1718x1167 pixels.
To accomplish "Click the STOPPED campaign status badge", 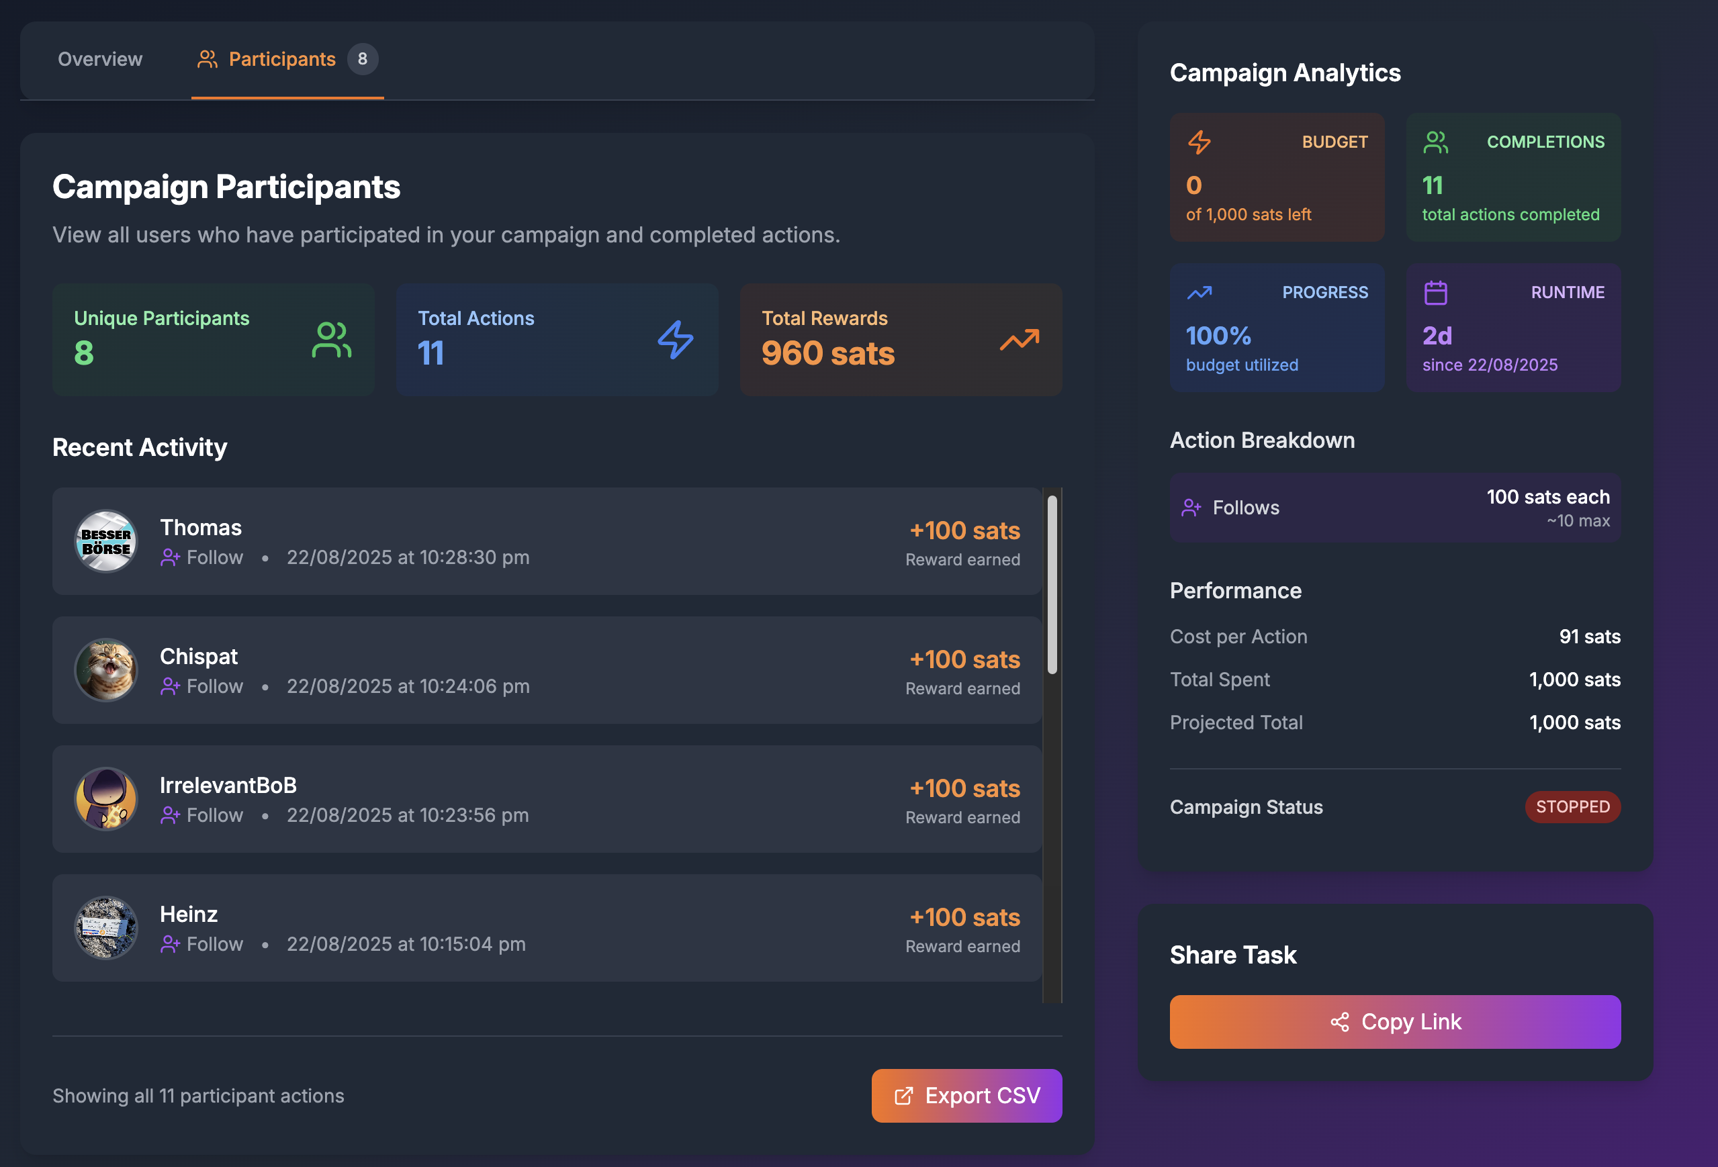I will (1572, 807).
